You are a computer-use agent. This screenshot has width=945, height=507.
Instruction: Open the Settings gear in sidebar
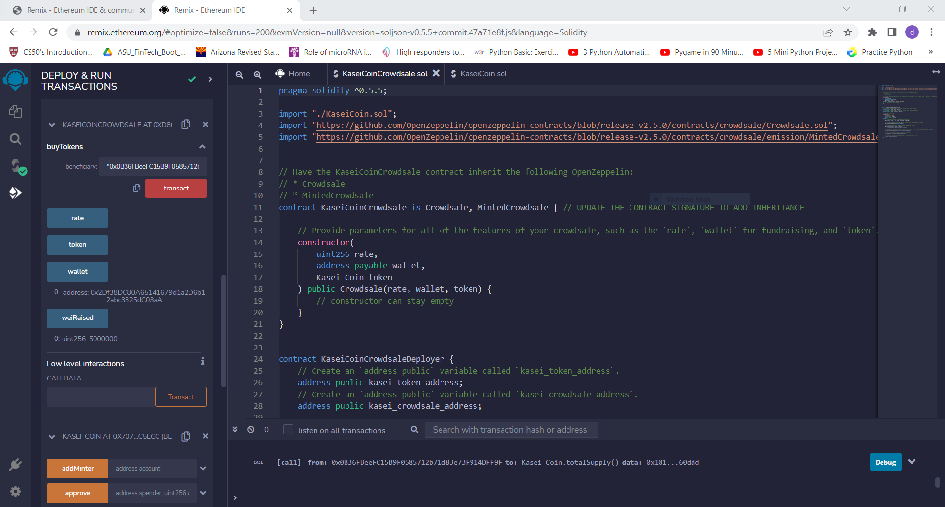[15, 491]
